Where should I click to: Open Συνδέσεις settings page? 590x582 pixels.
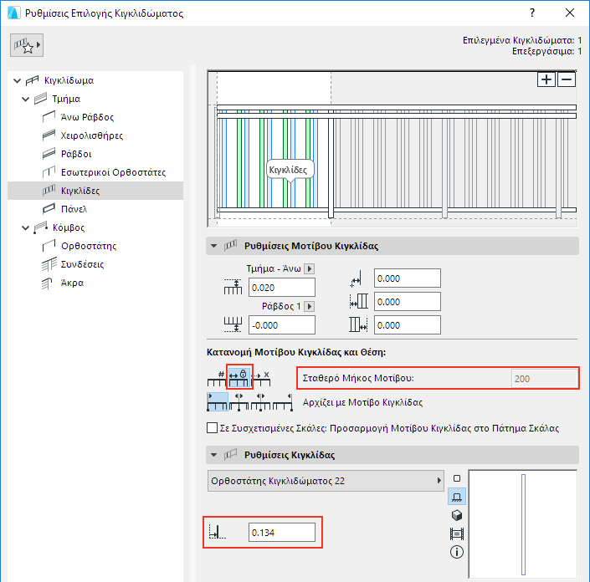tap(82, 265)
